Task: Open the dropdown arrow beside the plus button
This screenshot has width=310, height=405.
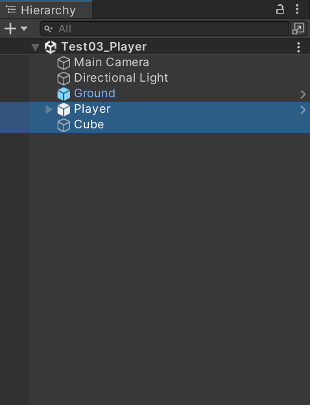Action: (x=24, y=29)
